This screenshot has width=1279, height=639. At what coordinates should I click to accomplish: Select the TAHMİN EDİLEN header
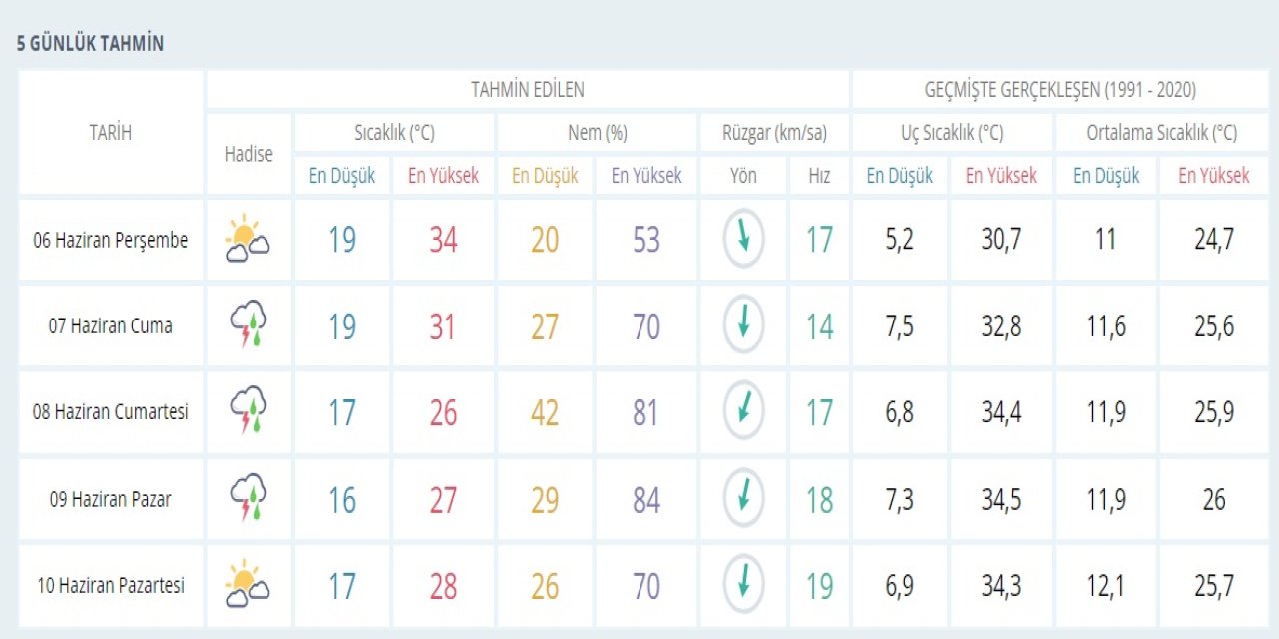click(x=527, y=90)
